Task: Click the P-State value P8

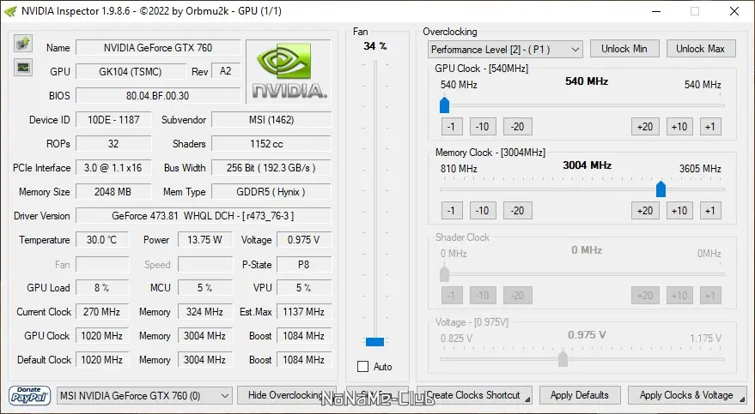Action: tap(304, 264)
